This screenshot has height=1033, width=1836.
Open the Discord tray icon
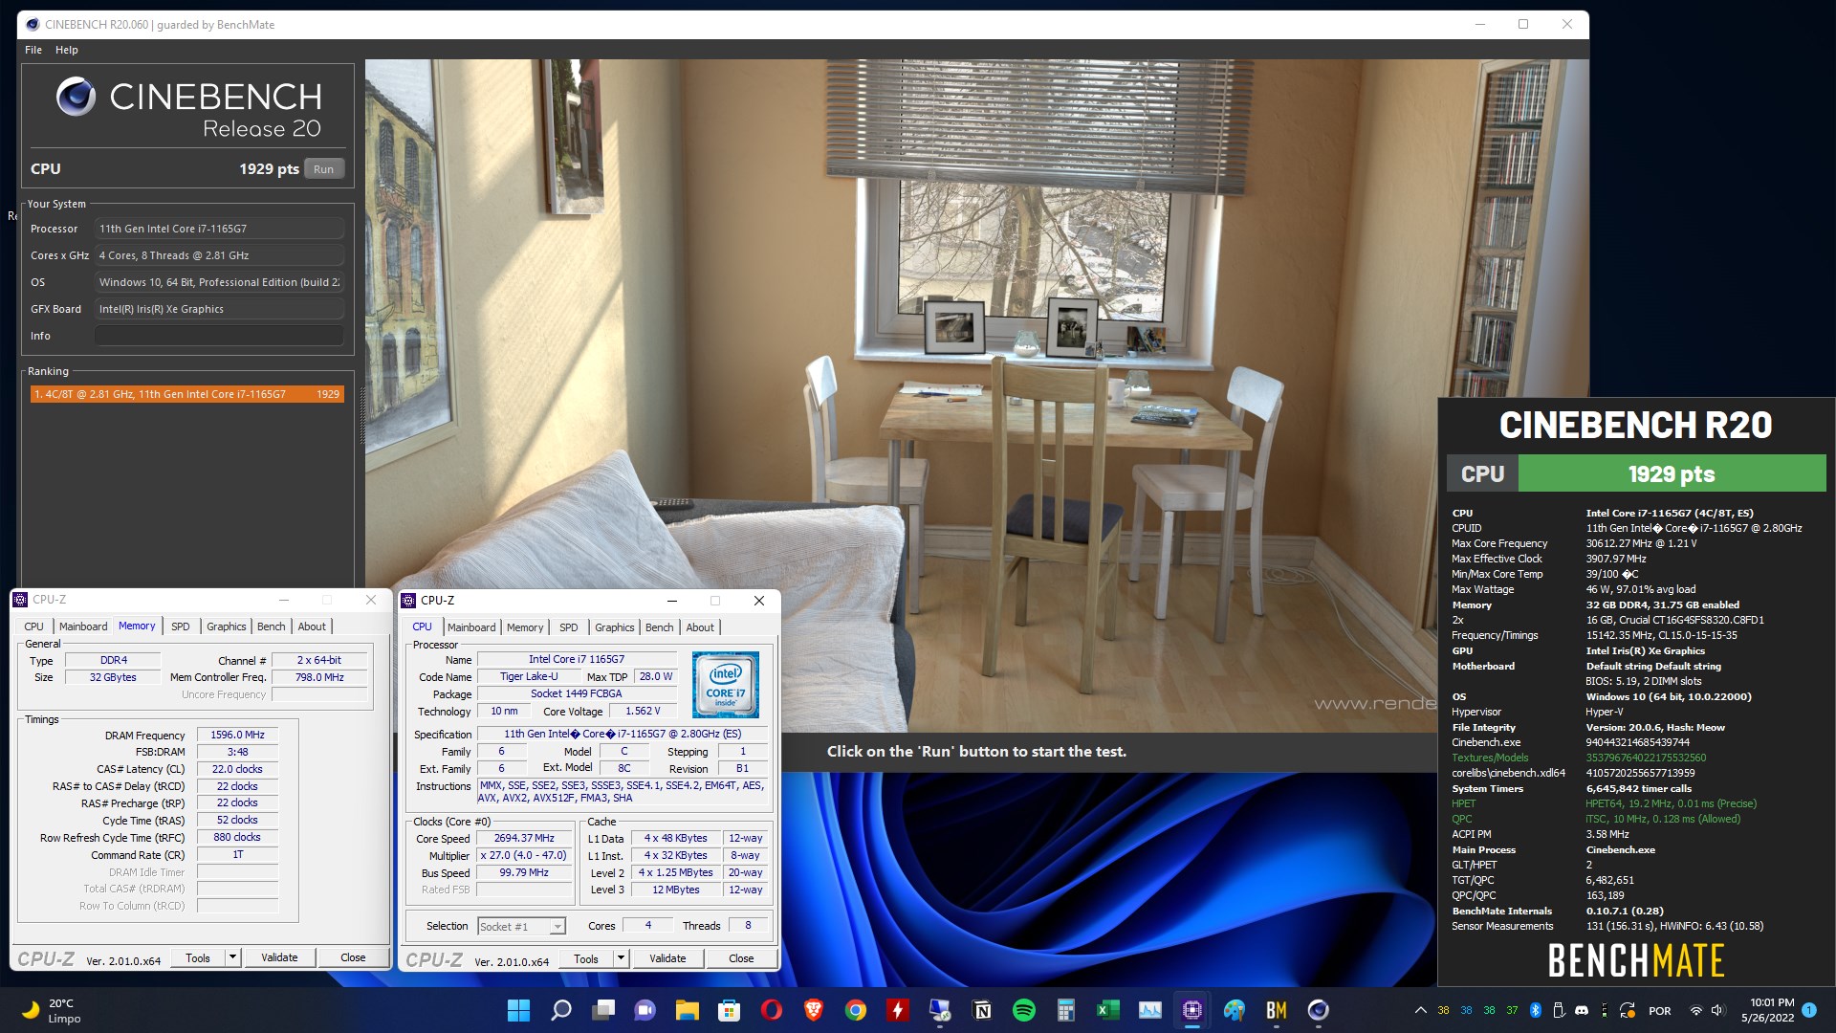click(x=1582, y=1010)
